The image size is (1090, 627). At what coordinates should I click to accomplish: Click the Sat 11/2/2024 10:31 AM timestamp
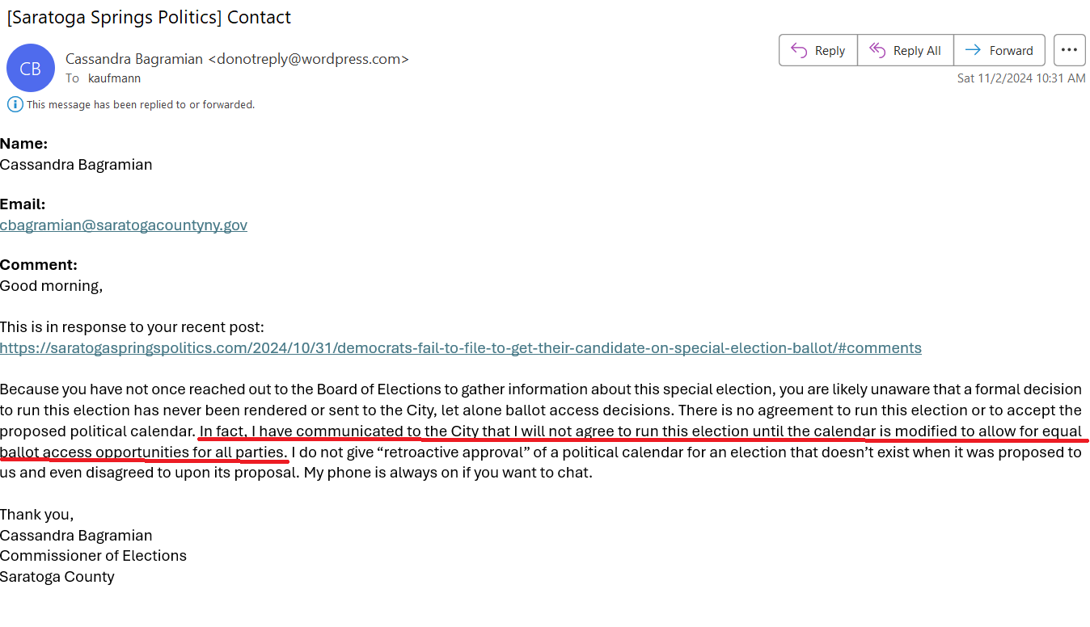(1020, 78)
